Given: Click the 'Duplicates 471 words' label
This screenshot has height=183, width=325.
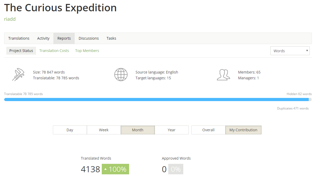Looking at the screenshot, I should pyautogui.click(x=293, y=108).
